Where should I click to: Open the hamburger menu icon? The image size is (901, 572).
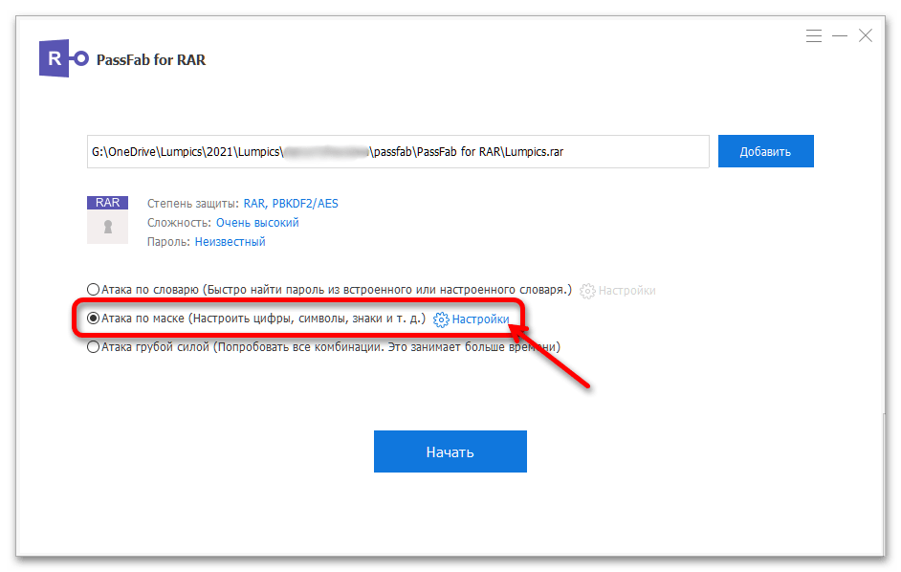[813, 36]
